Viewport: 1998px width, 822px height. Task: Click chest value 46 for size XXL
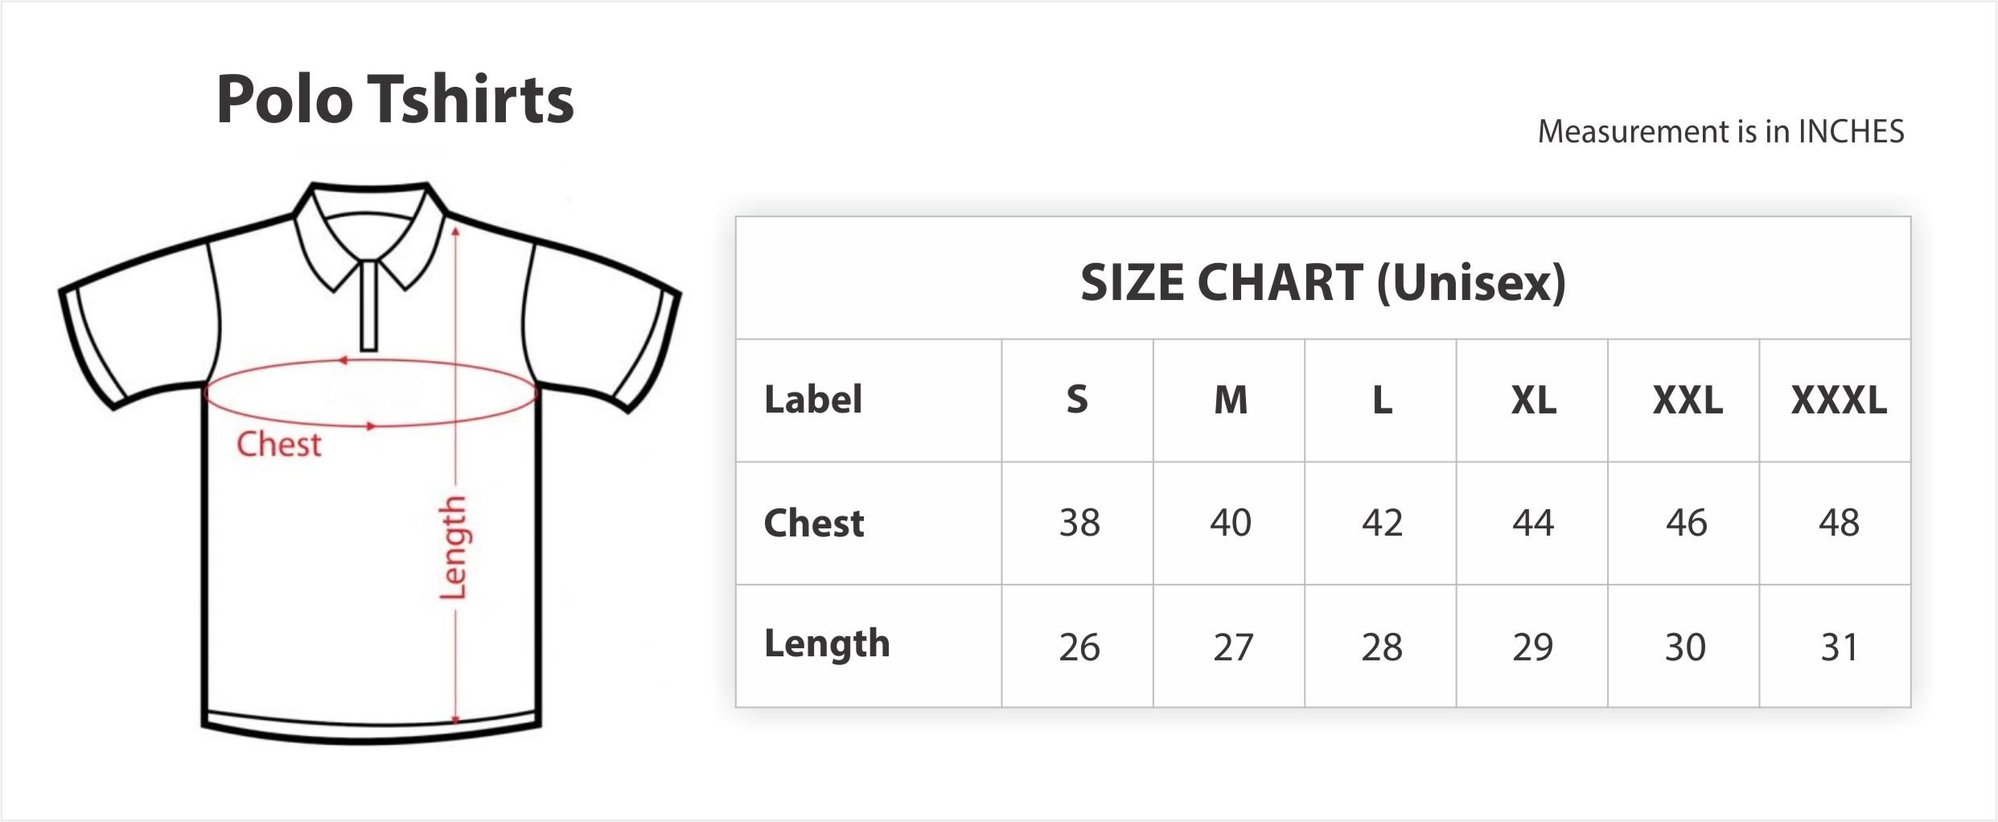[1685, 524]
